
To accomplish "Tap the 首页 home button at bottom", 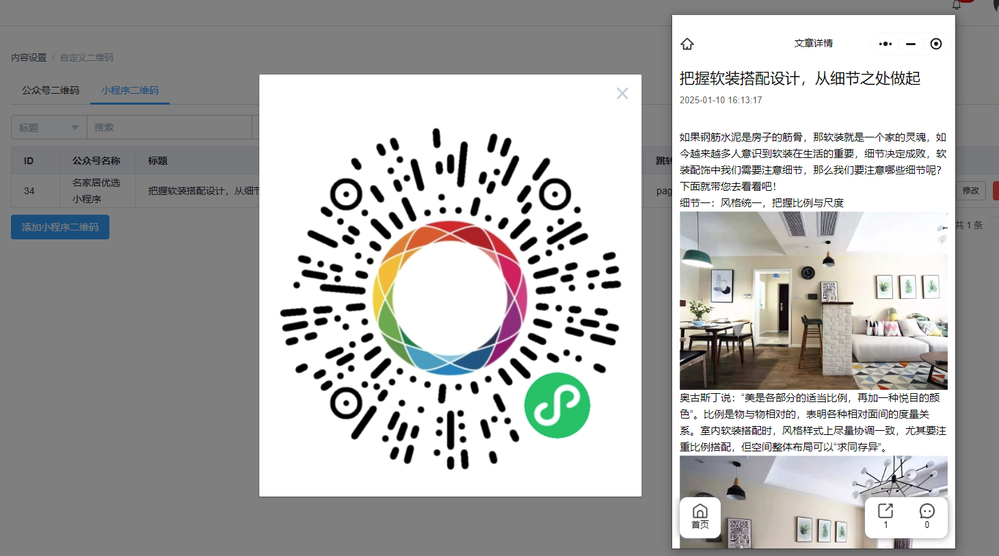I will pyautogui.click(x=700, y=517).
